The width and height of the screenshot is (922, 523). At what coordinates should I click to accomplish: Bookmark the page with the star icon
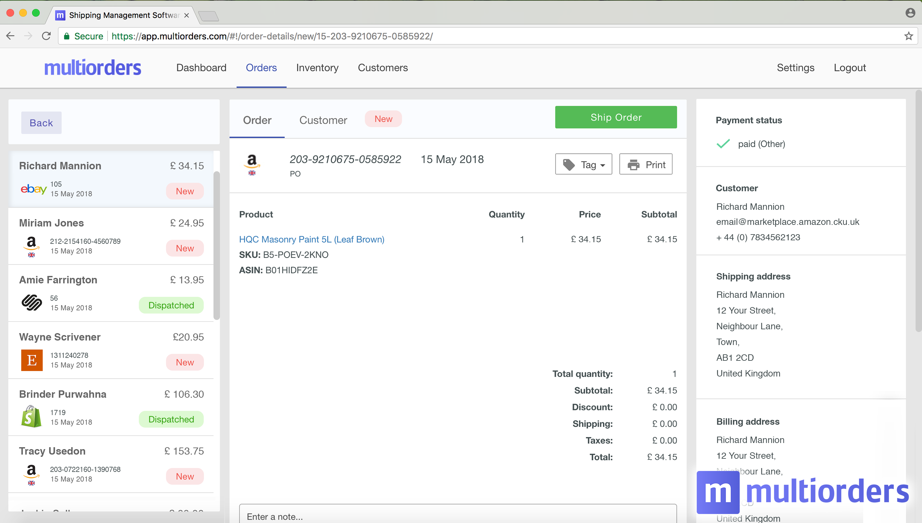[x=909, y=36]
